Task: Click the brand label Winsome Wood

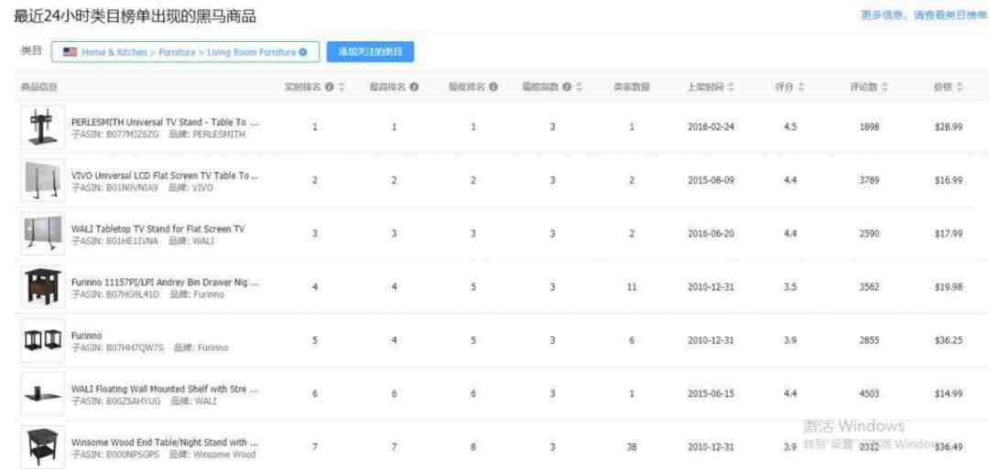Action: [224, 454]
